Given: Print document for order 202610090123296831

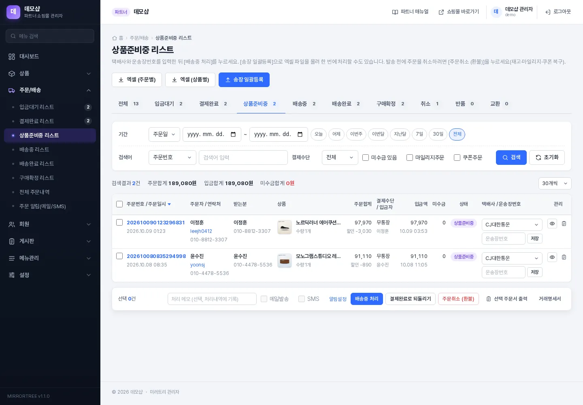Looking at the screenshot, I should tap(564, 224).
